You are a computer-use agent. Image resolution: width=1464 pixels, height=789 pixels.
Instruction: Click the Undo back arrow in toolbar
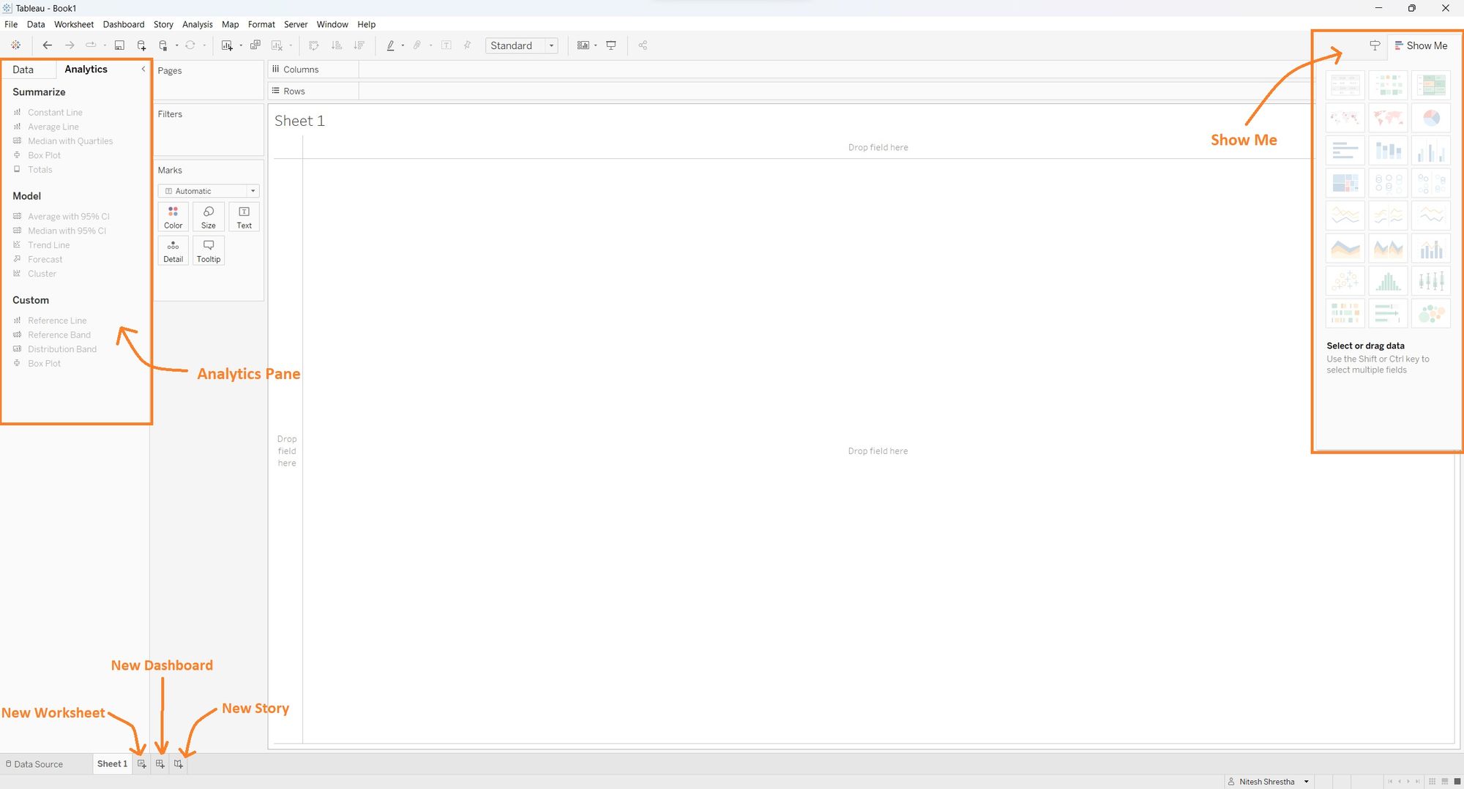pos(47,45)
